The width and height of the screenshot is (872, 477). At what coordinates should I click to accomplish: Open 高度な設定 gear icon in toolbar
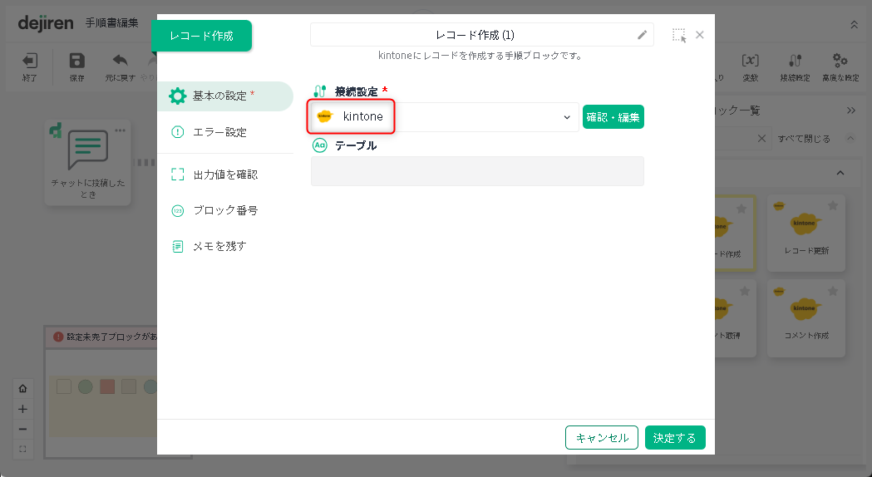[x=840, y=66]
